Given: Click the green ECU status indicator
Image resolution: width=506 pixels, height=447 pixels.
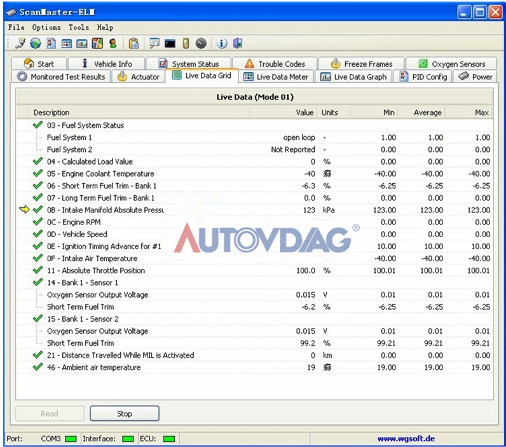Looking at the screenshot, I should 169,439.
